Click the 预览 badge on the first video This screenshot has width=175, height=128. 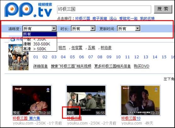[16, 113]
